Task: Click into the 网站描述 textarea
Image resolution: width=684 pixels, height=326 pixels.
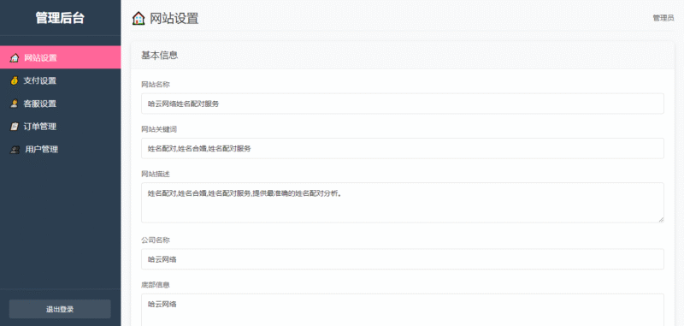Action: (402, 203)
